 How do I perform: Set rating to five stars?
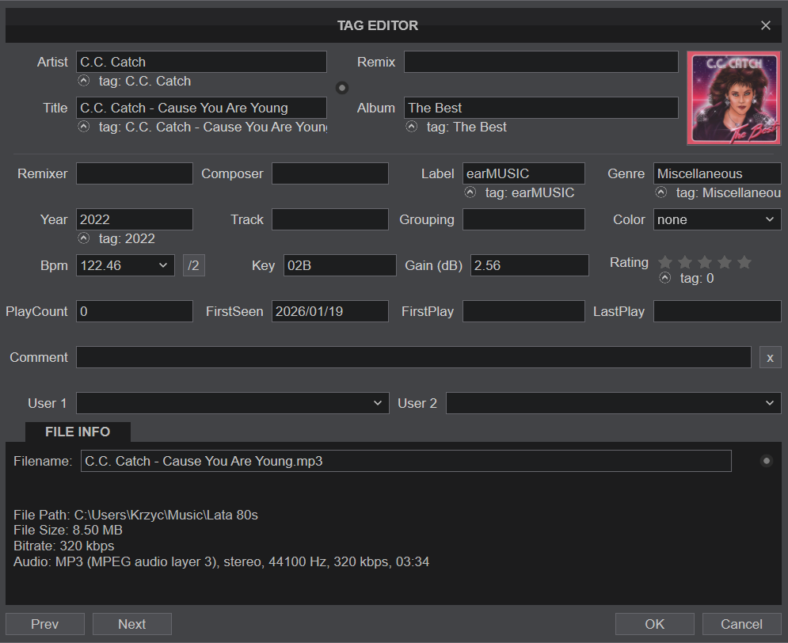(744, 262)
